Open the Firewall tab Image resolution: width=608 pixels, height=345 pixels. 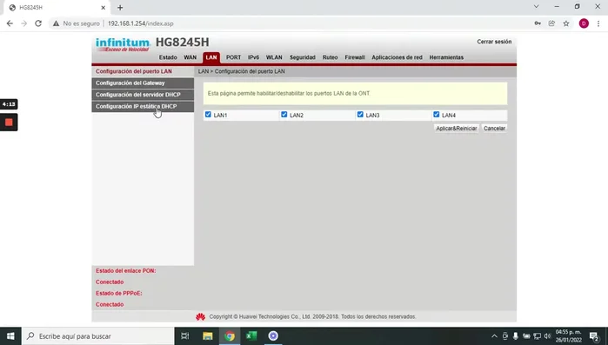[x=355, y=57]
